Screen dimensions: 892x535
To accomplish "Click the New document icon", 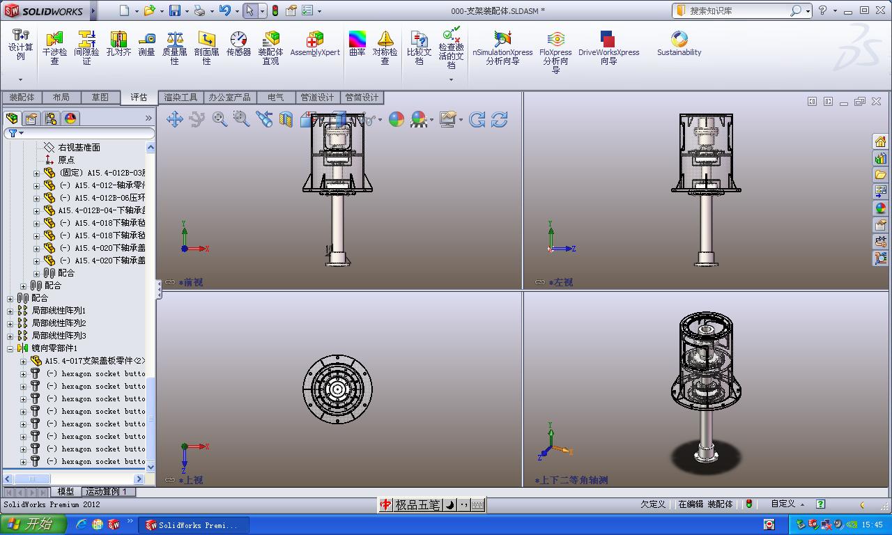I will pos(124,10).
